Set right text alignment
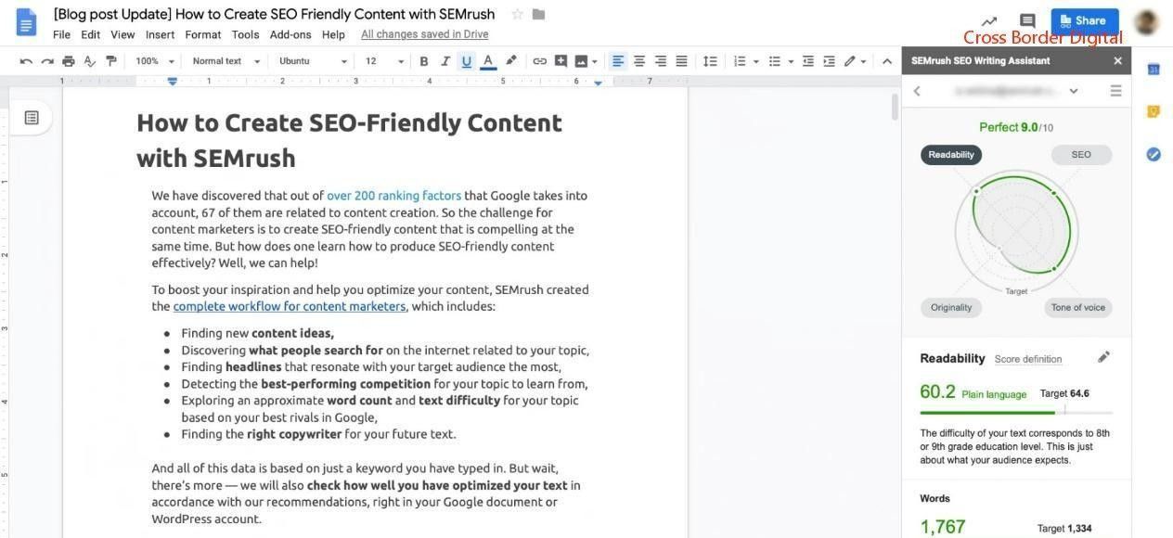This screenshot has height=538, width=1173. [x=661, y=61]
